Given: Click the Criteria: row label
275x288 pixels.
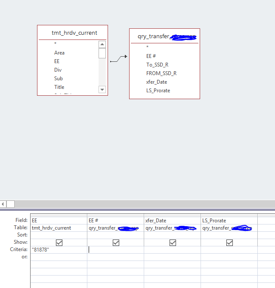Looking at the screenshot, I should click(x=19, y=249).
